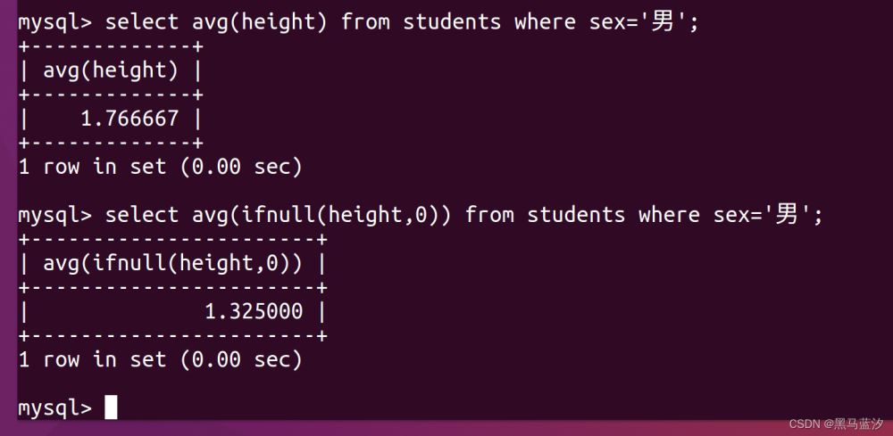Click the '男' string in the first query
Image resolution: width=893 pixels, height=436 pixels.
coord(663,21)
